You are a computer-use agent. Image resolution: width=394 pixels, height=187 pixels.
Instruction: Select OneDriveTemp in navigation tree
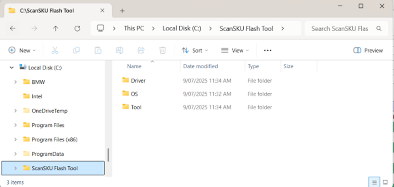pyautogui.click(x=50, y=110)
